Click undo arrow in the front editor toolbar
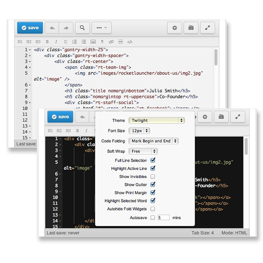The image size is (263, 263). click(x=82, y=117)
